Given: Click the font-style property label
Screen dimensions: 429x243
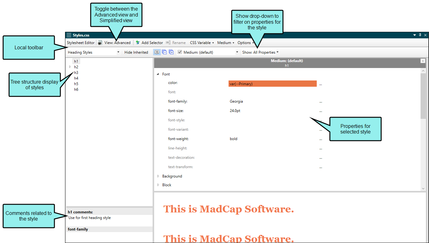Looking at the screenshot, I should pos(177,120).
